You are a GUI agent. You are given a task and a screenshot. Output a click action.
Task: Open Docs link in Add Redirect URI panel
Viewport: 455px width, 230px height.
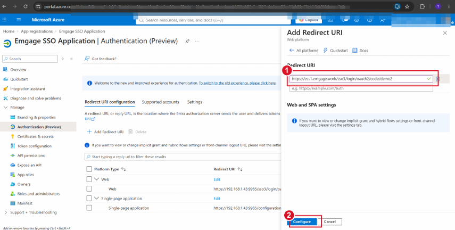click(x=360, y=51)
